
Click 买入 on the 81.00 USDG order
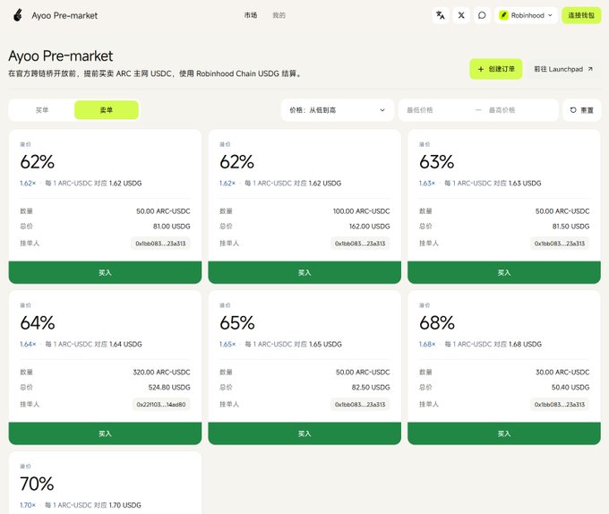(105, 272)
